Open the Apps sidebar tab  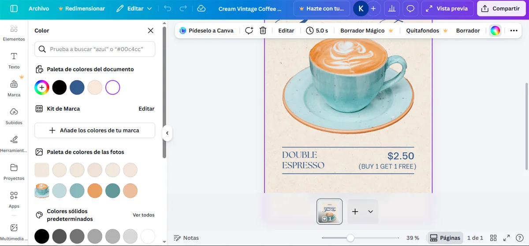click(x=14, y=200)
